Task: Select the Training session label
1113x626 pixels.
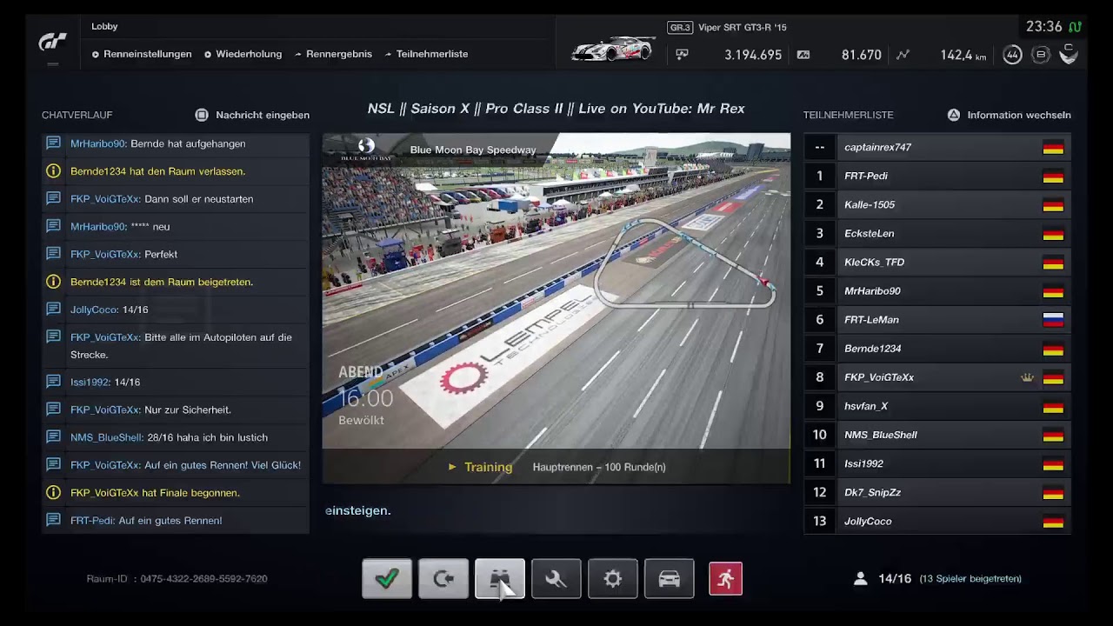Action: click(x=488, y=467)
